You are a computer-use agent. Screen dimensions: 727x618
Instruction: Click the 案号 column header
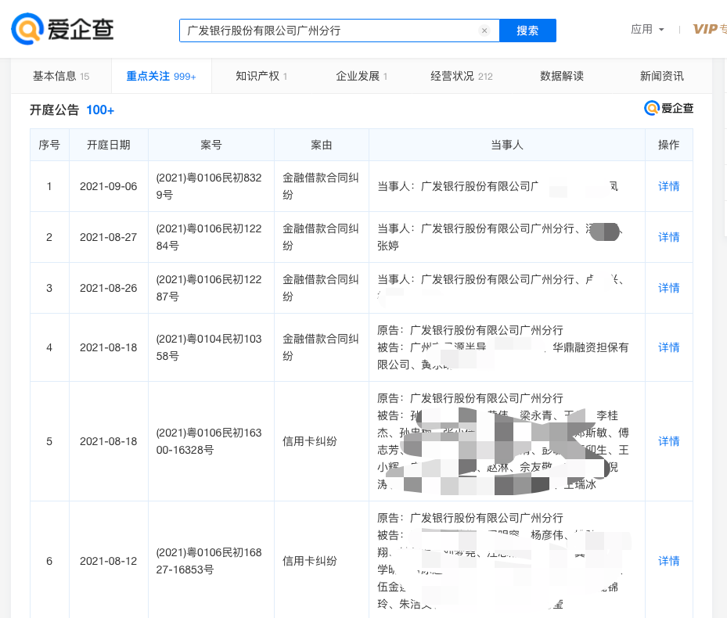211,145
